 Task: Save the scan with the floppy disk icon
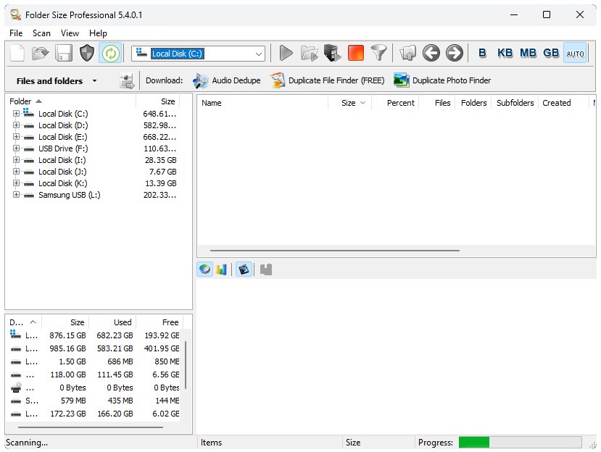(64, 53)
